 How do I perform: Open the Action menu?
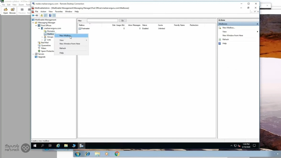[x=43, y=12]
